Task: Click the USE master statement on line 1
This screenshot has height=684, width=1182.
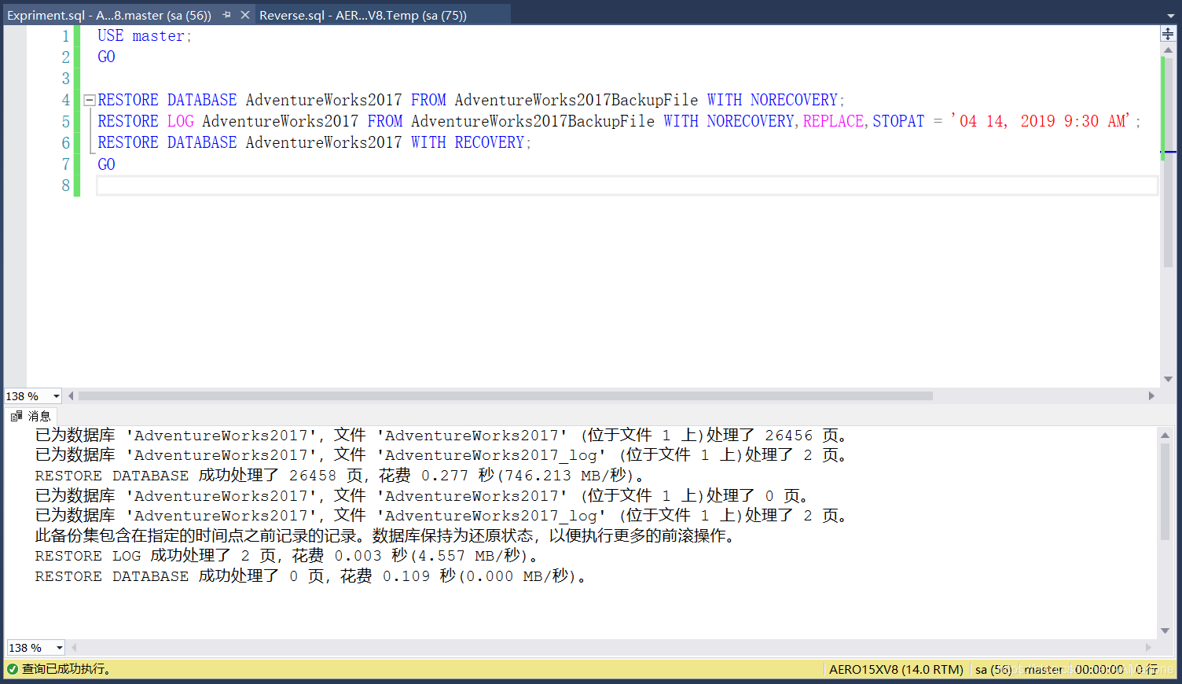Action: tap(145, 36)
